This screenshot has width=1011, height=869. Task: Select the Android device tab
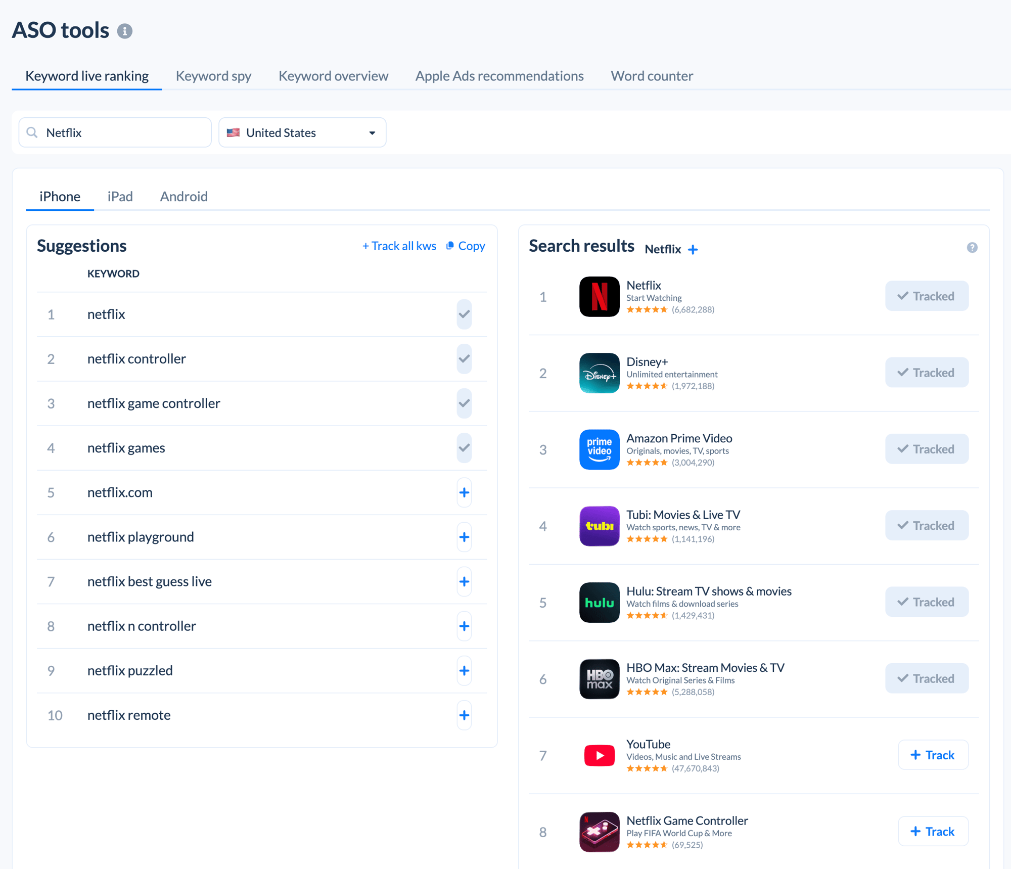point(183,196)
